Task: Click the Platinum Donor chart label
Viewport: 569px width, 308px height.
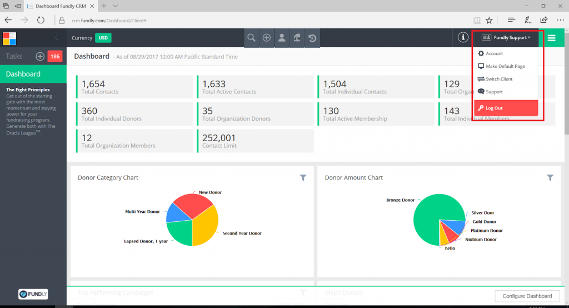Action: pos(487,231)
